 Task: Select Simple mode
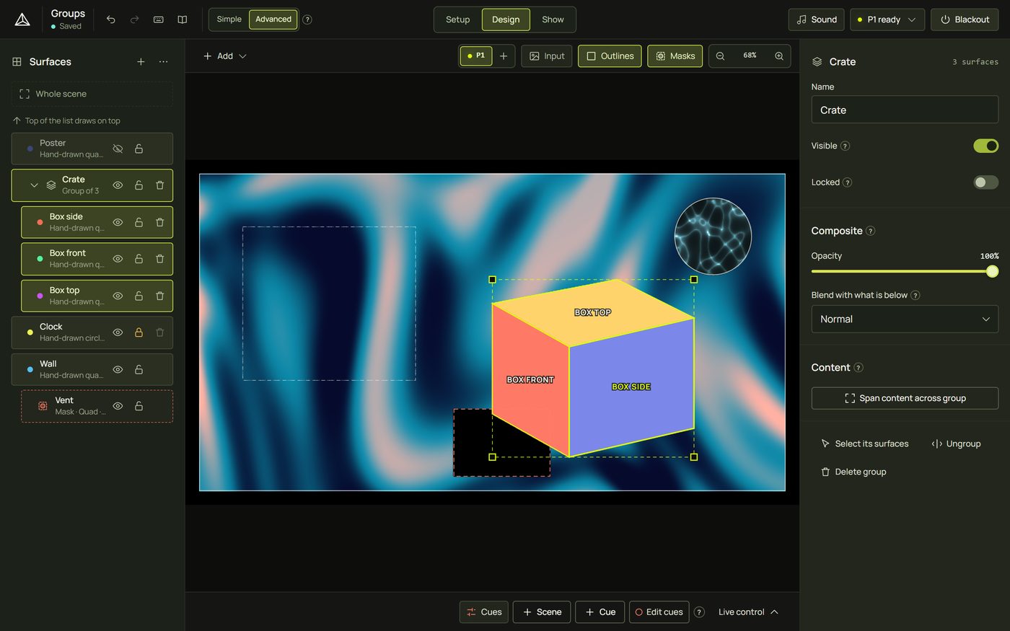(229, 19)
